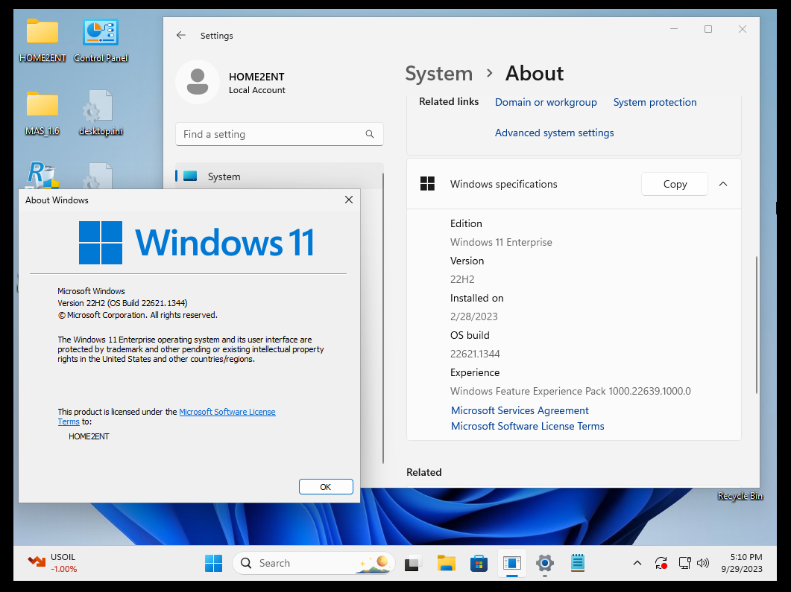Select the desktop.ini file icon
Image resolution: width=791 pixels, height=592 pixels.
point(101,113)
